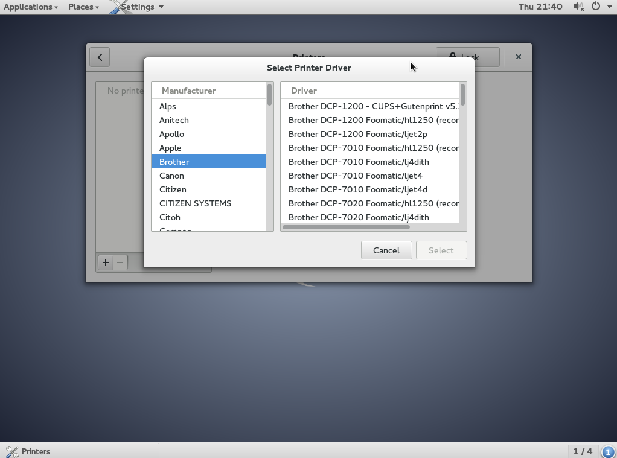
Task: Select Canon manufacturer
Action: [208, 176]
